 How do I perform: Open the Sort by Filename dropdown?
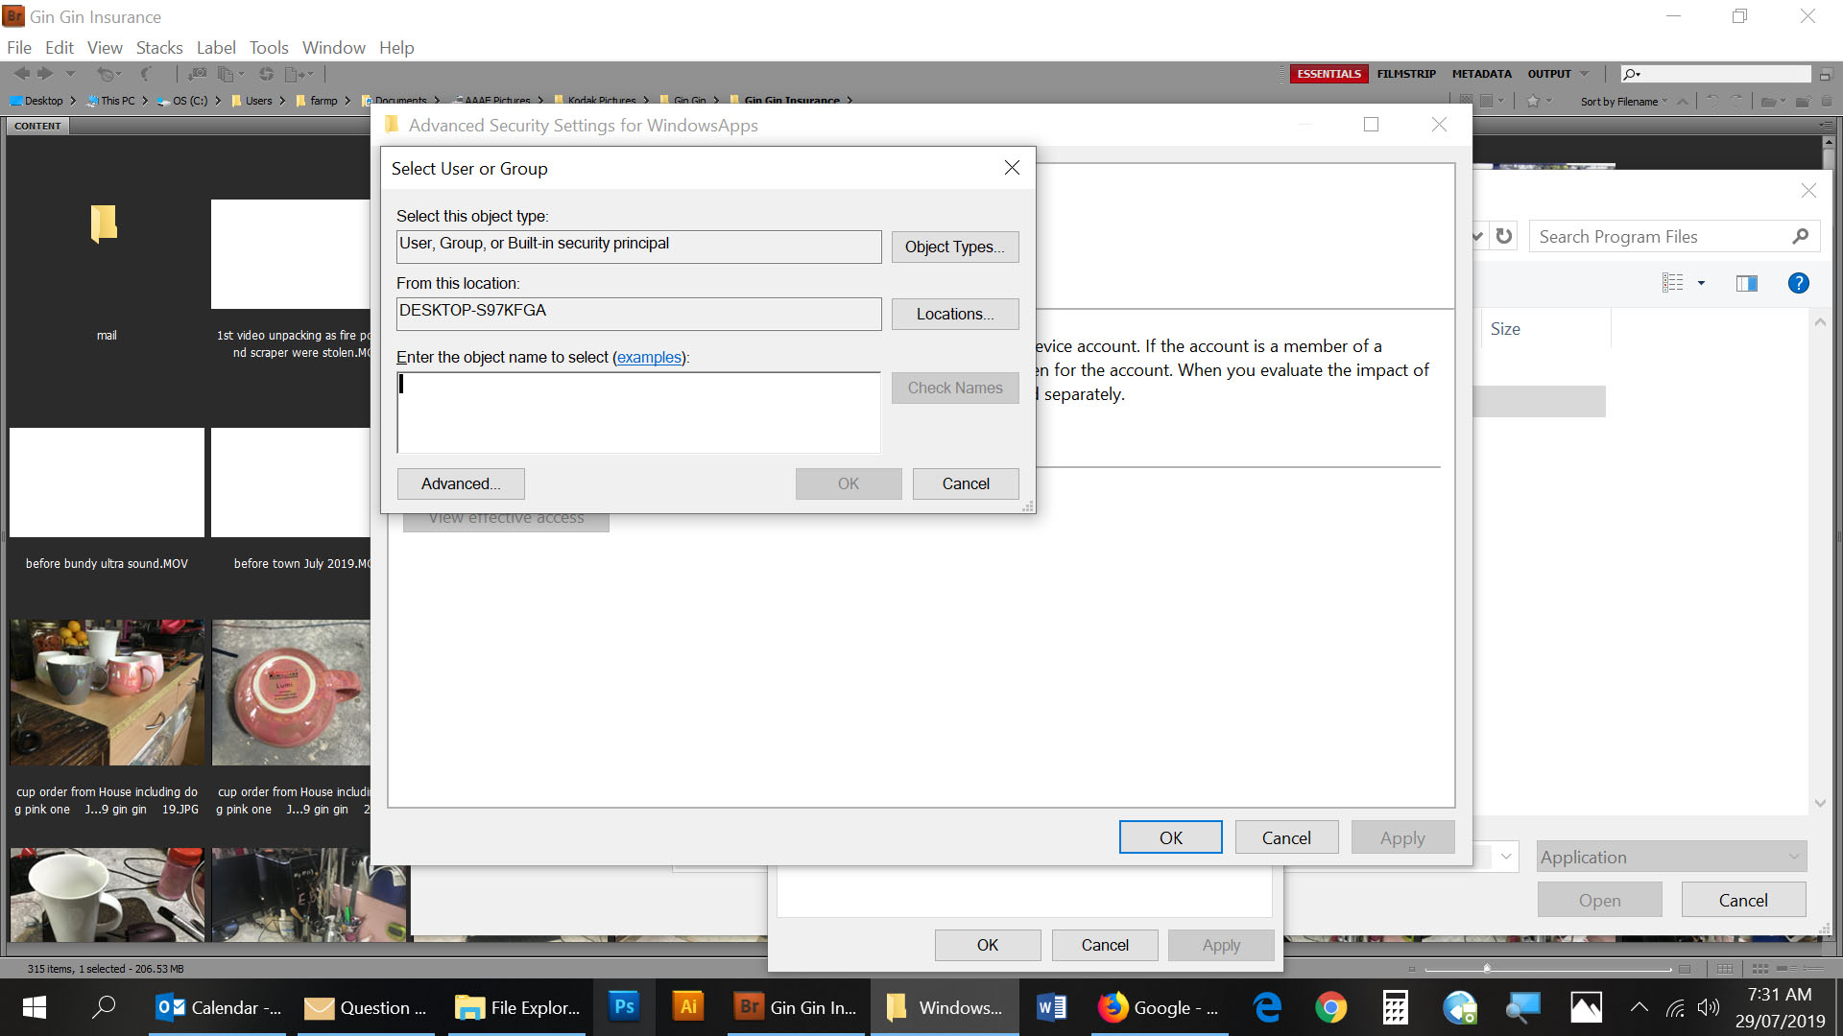point(1624,102)
